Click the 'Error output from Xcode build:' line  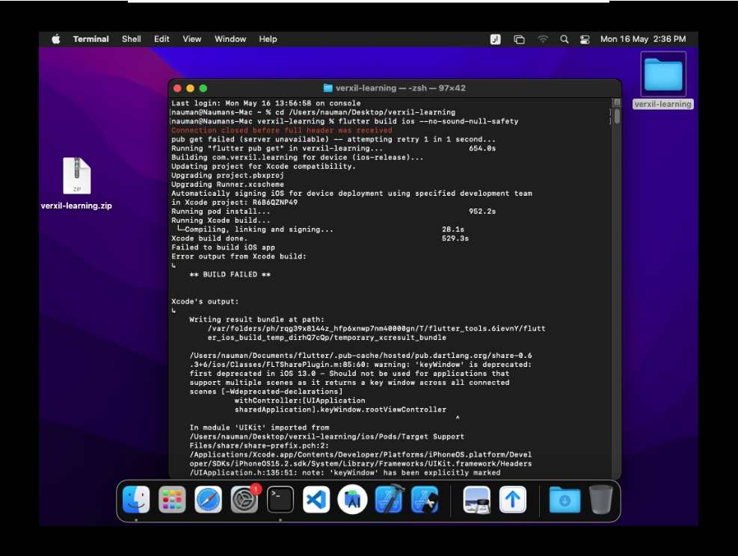pos(239,256)
